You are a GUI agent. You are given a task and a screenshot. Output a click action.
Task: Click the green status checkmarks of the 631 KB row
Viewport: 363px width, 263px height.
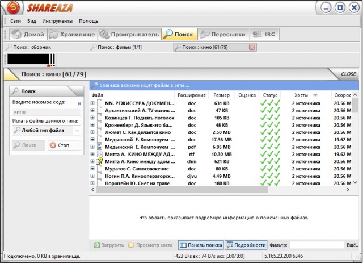(270, 103)
